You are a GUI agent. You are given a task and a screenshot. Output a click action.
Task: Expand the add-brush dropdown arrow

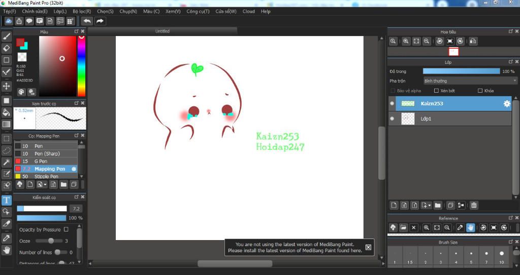click(44, 185)
